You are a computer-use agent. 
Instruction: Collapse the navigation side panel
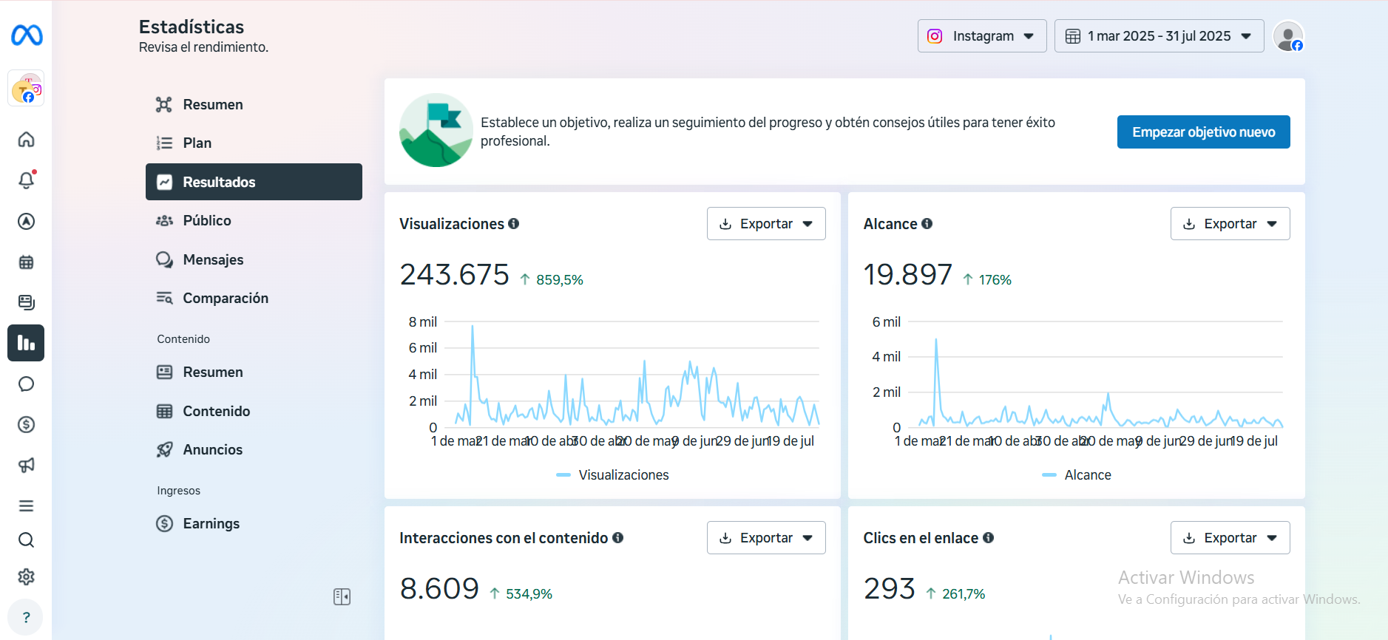pos(342,596)
